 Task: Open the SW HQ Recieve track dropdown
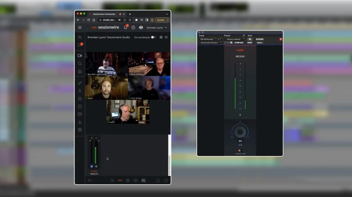208,39
